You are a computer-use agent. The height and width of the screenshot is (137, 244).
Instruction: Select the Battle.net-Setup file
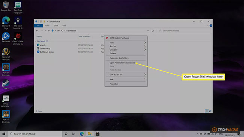tap(47, 52)
